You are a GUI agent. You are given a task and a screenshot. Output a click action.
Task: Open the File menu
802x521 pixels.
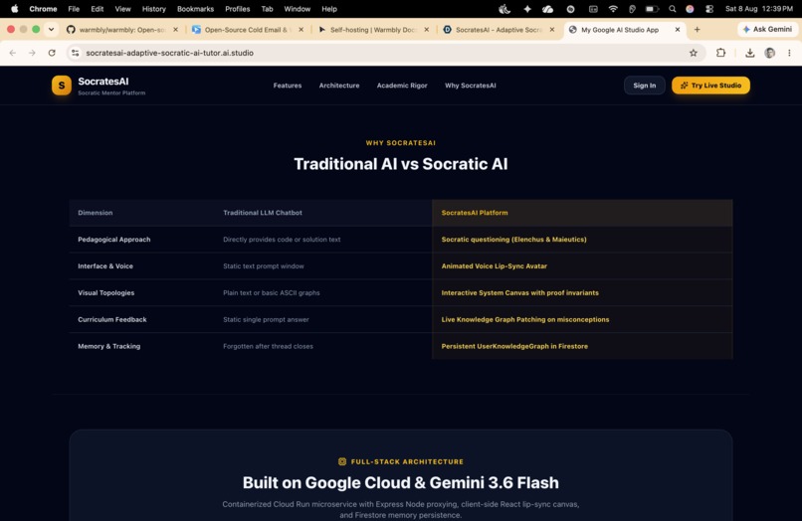(74, 9)
